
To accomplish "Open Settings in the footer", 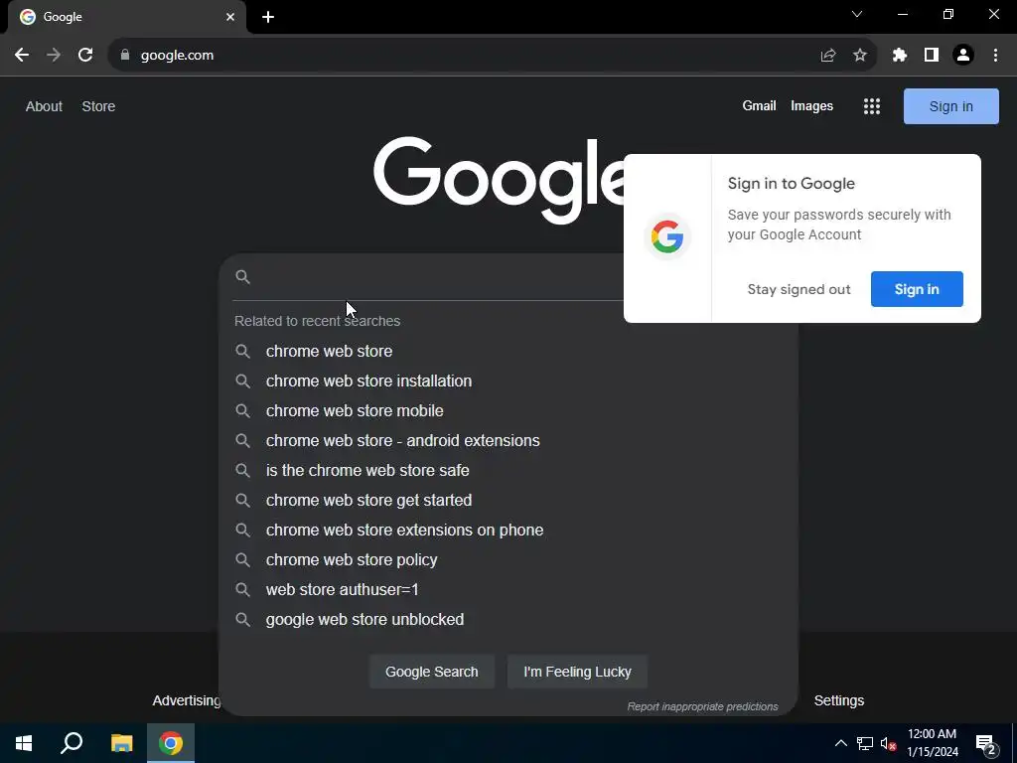I will click(838, 700).
